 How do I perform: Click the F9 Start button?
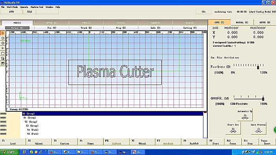click(216, 142)
